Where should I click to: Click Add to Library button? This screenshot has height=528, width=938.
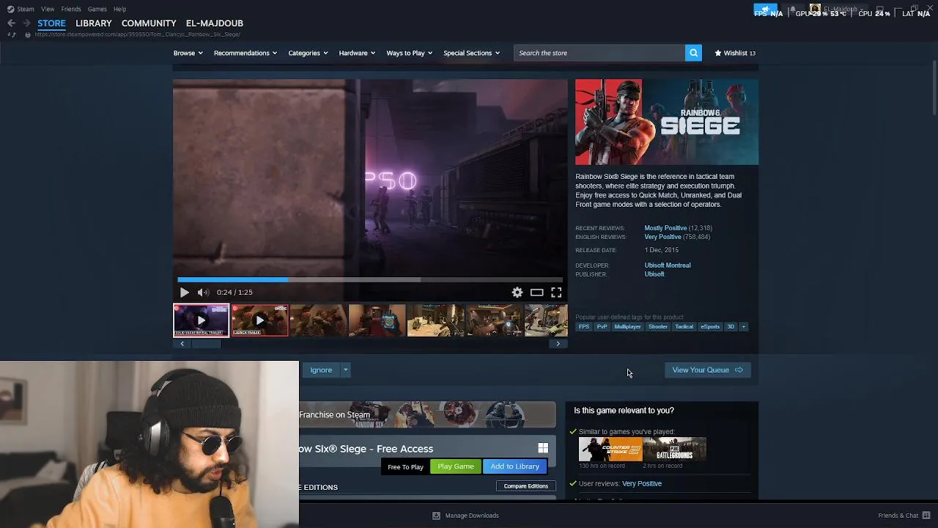514,466
